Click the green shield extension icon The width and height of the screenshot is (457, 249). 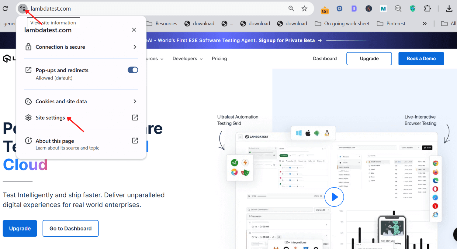coord(413,9)
